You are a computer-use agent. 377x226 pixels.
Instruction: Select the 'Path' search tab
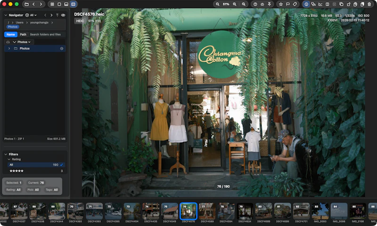(23, 34)
